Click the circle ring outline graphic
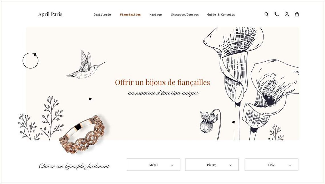The image size is (325, 184). click(31, 60)
